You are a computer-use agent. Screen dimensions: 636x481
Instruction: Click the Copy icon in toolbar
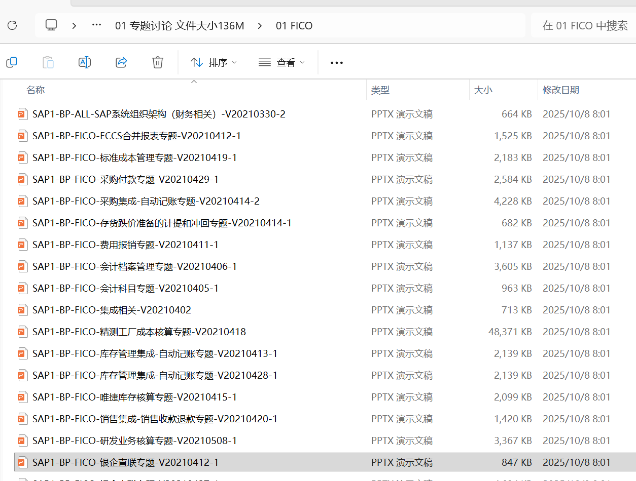(x=12, y=62)
